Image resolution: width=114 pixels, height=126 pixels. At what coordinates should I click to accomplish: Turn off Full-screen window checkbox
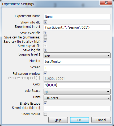tap(45, 73)
